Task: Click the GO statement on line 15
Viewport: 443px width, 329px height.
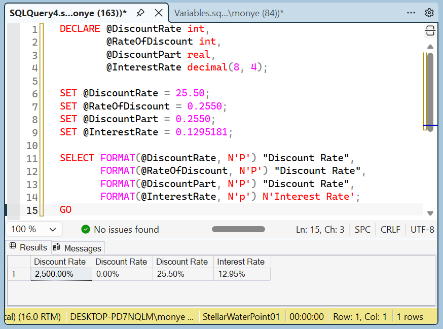Action: tap(65, 210)
